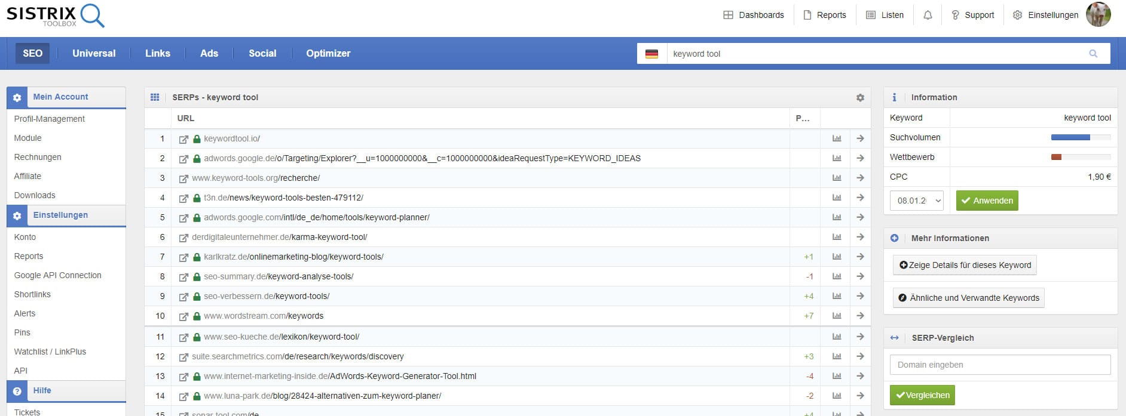Open Google API Connection in sidebar
Screen dimensions: 1126x416
tap(58, 275)
